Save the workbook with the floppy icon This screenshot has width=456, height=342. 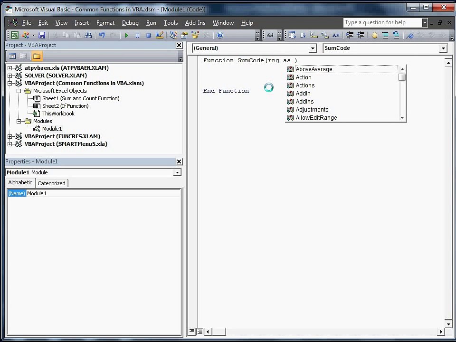(x=42, y=35)
